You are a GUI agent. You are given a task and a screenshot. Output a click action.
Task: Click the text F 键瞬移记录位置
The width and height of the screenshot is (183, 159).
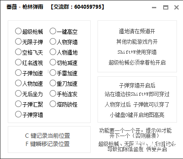[47, 144]
